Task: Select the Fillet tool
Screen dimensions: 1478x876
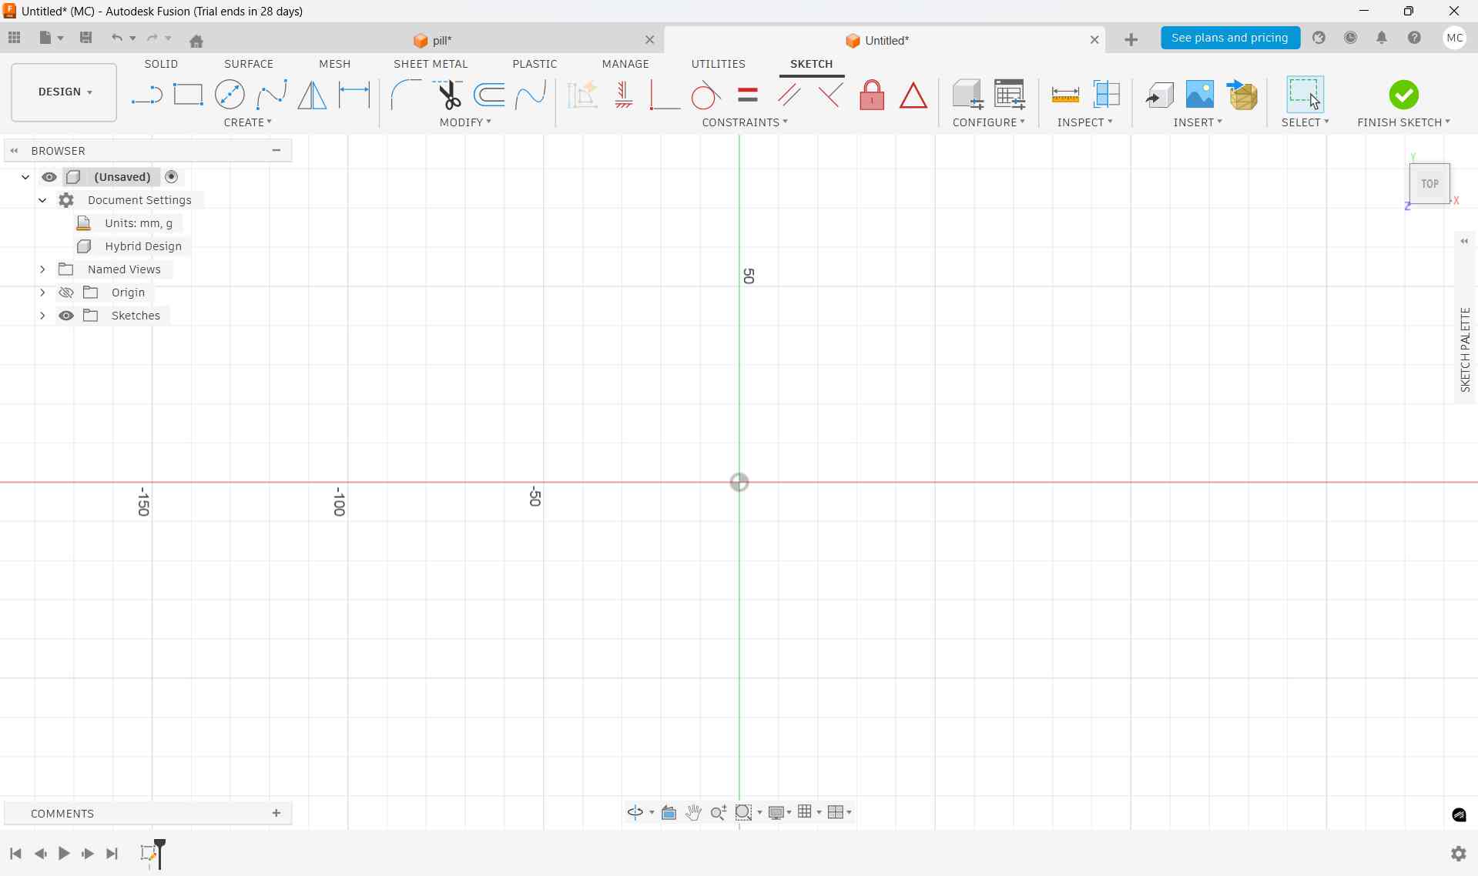Action: (x=406, y=95)
